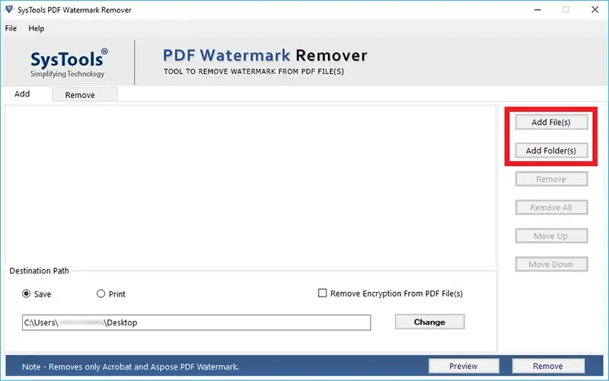Click the destination path input field
This screenshot has width=609, height=381.
click(x=196, y=322)
